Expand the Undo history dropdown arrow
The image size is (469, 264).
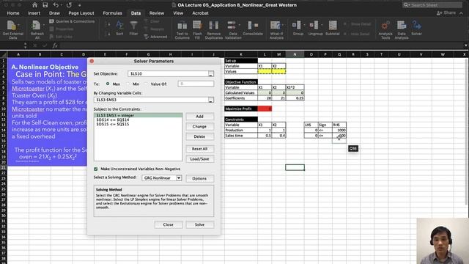click(x=62, y=5)
